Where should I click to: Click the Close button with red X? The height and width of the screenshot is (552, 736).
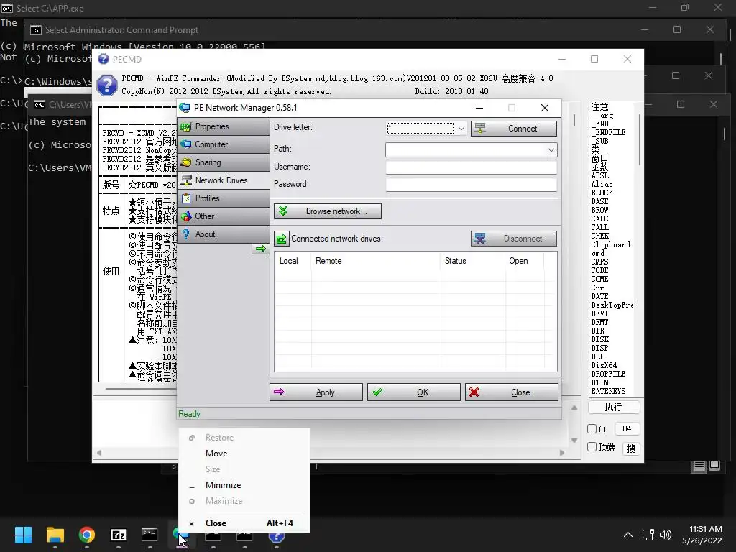[512, 392]
